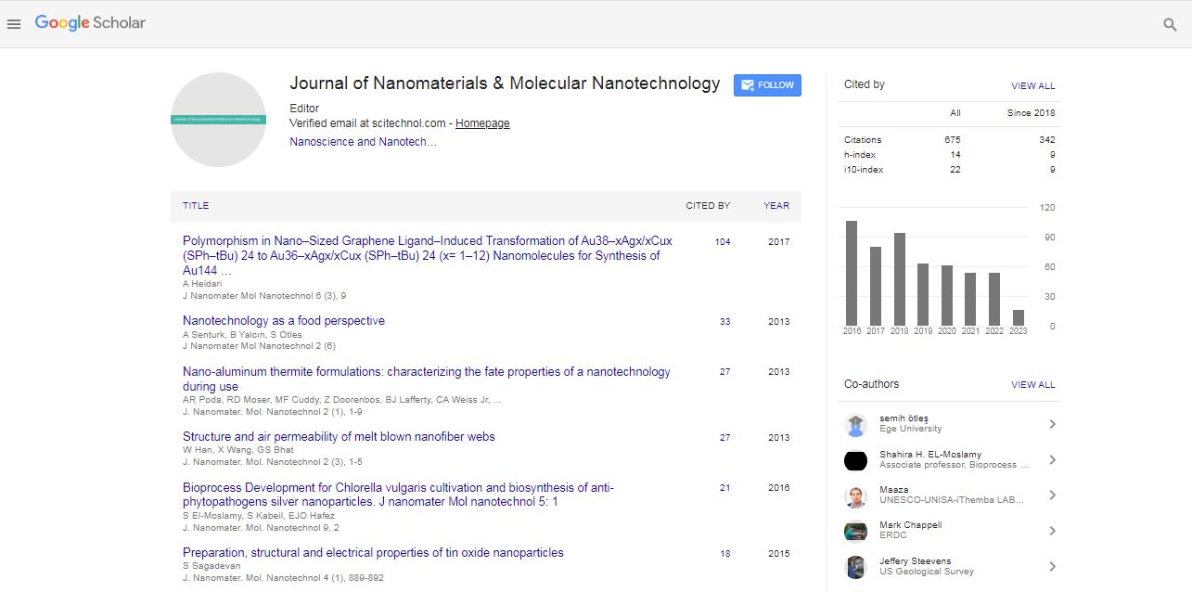
Task: Click the Citations metric label
Action: click(863, 140)
